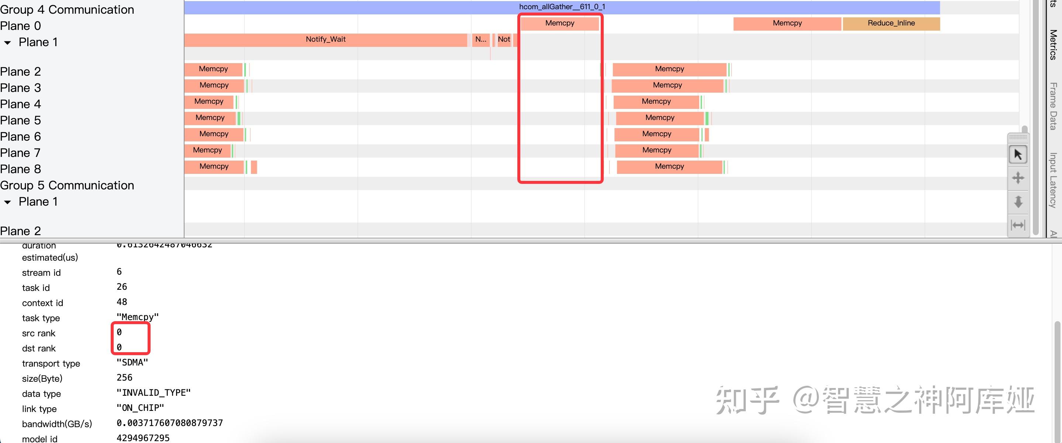Collapse Plane 1 under Group 4 Communication
This screenshot has width=1062, height=443.
(7, 42)
